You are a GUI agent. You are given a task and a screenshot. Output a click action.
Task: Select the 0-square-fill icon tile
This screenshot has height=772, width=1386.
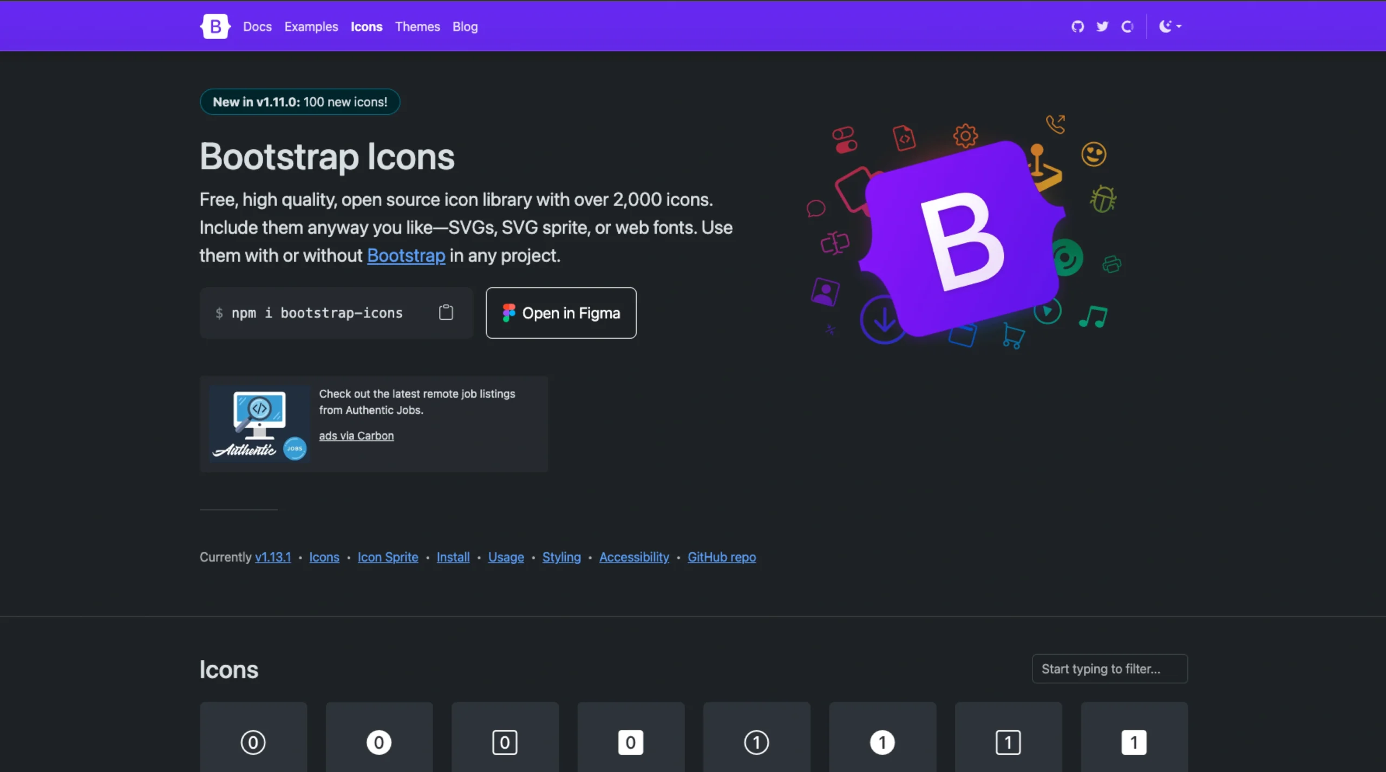pos(631,737)
